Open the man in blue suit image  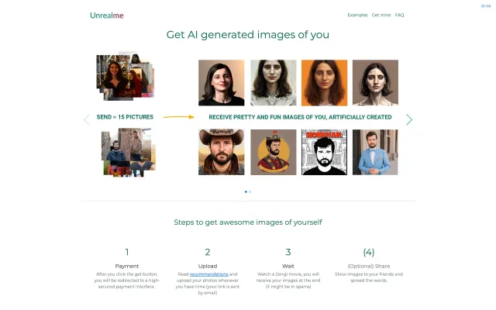375,152
